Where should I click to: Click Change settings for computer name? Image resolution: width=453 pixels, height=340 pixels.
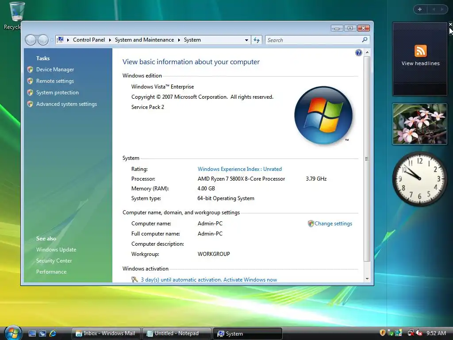[x=333, y=224]
